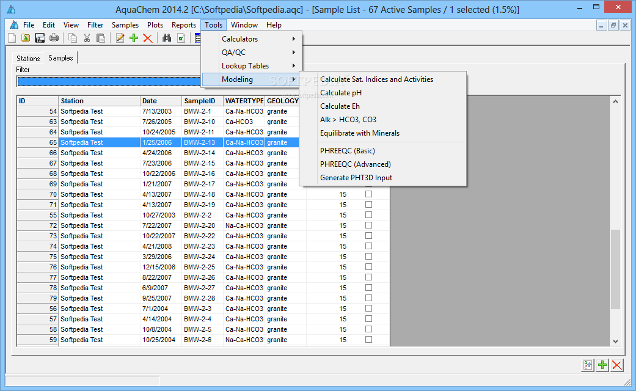This screenshot has height=391, width=636.
Task: Open the Window menu
Action: 244,24
